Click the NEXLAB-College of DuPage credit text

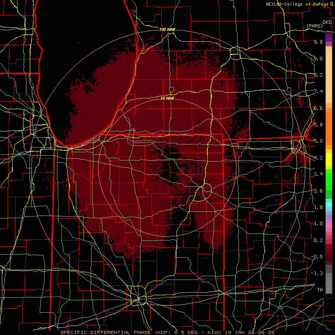[x=297, y=4]
